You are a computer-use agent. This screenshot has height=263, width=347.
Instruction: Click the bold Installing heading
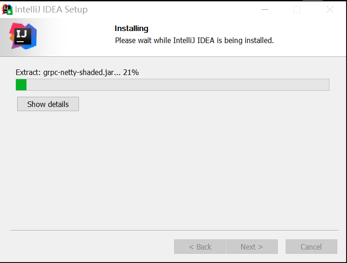pyautogui.click(x=131, y=28)
